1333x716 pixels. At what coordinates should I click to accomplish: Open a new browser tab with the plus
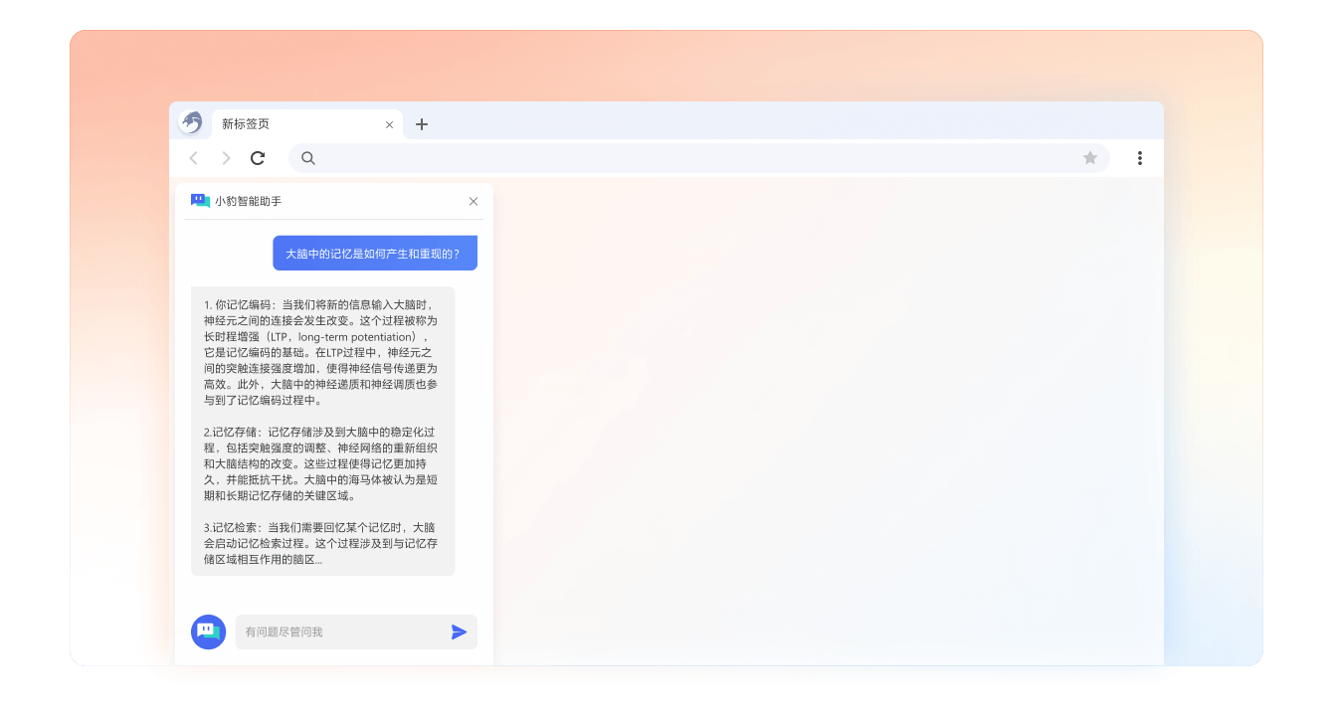click(421, 124)
